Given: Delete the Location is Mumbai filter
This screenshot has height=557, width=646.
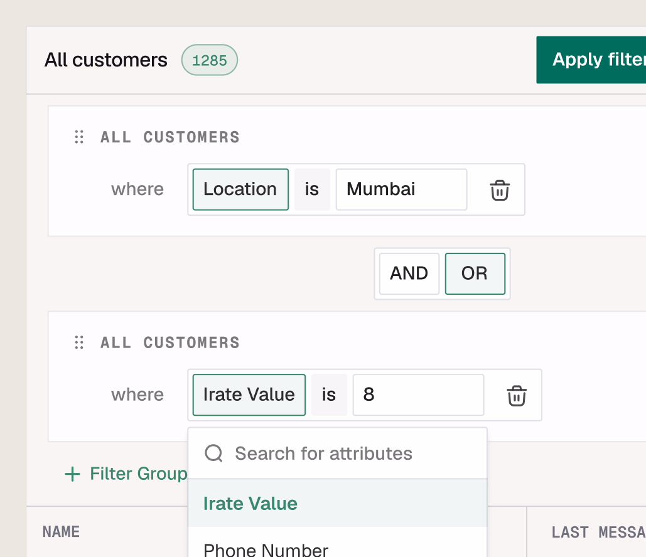Looking at the screenshot, I should pyautogui.click(x=500, y=189).
